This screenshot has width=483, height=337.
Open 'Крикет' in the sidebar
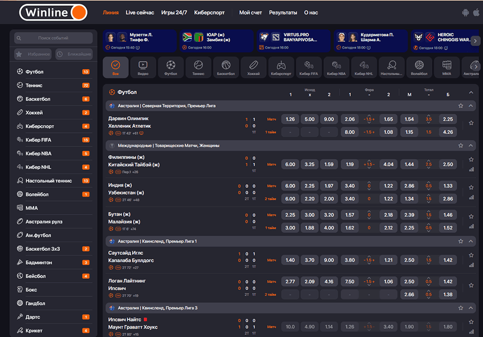click(54, 330)
